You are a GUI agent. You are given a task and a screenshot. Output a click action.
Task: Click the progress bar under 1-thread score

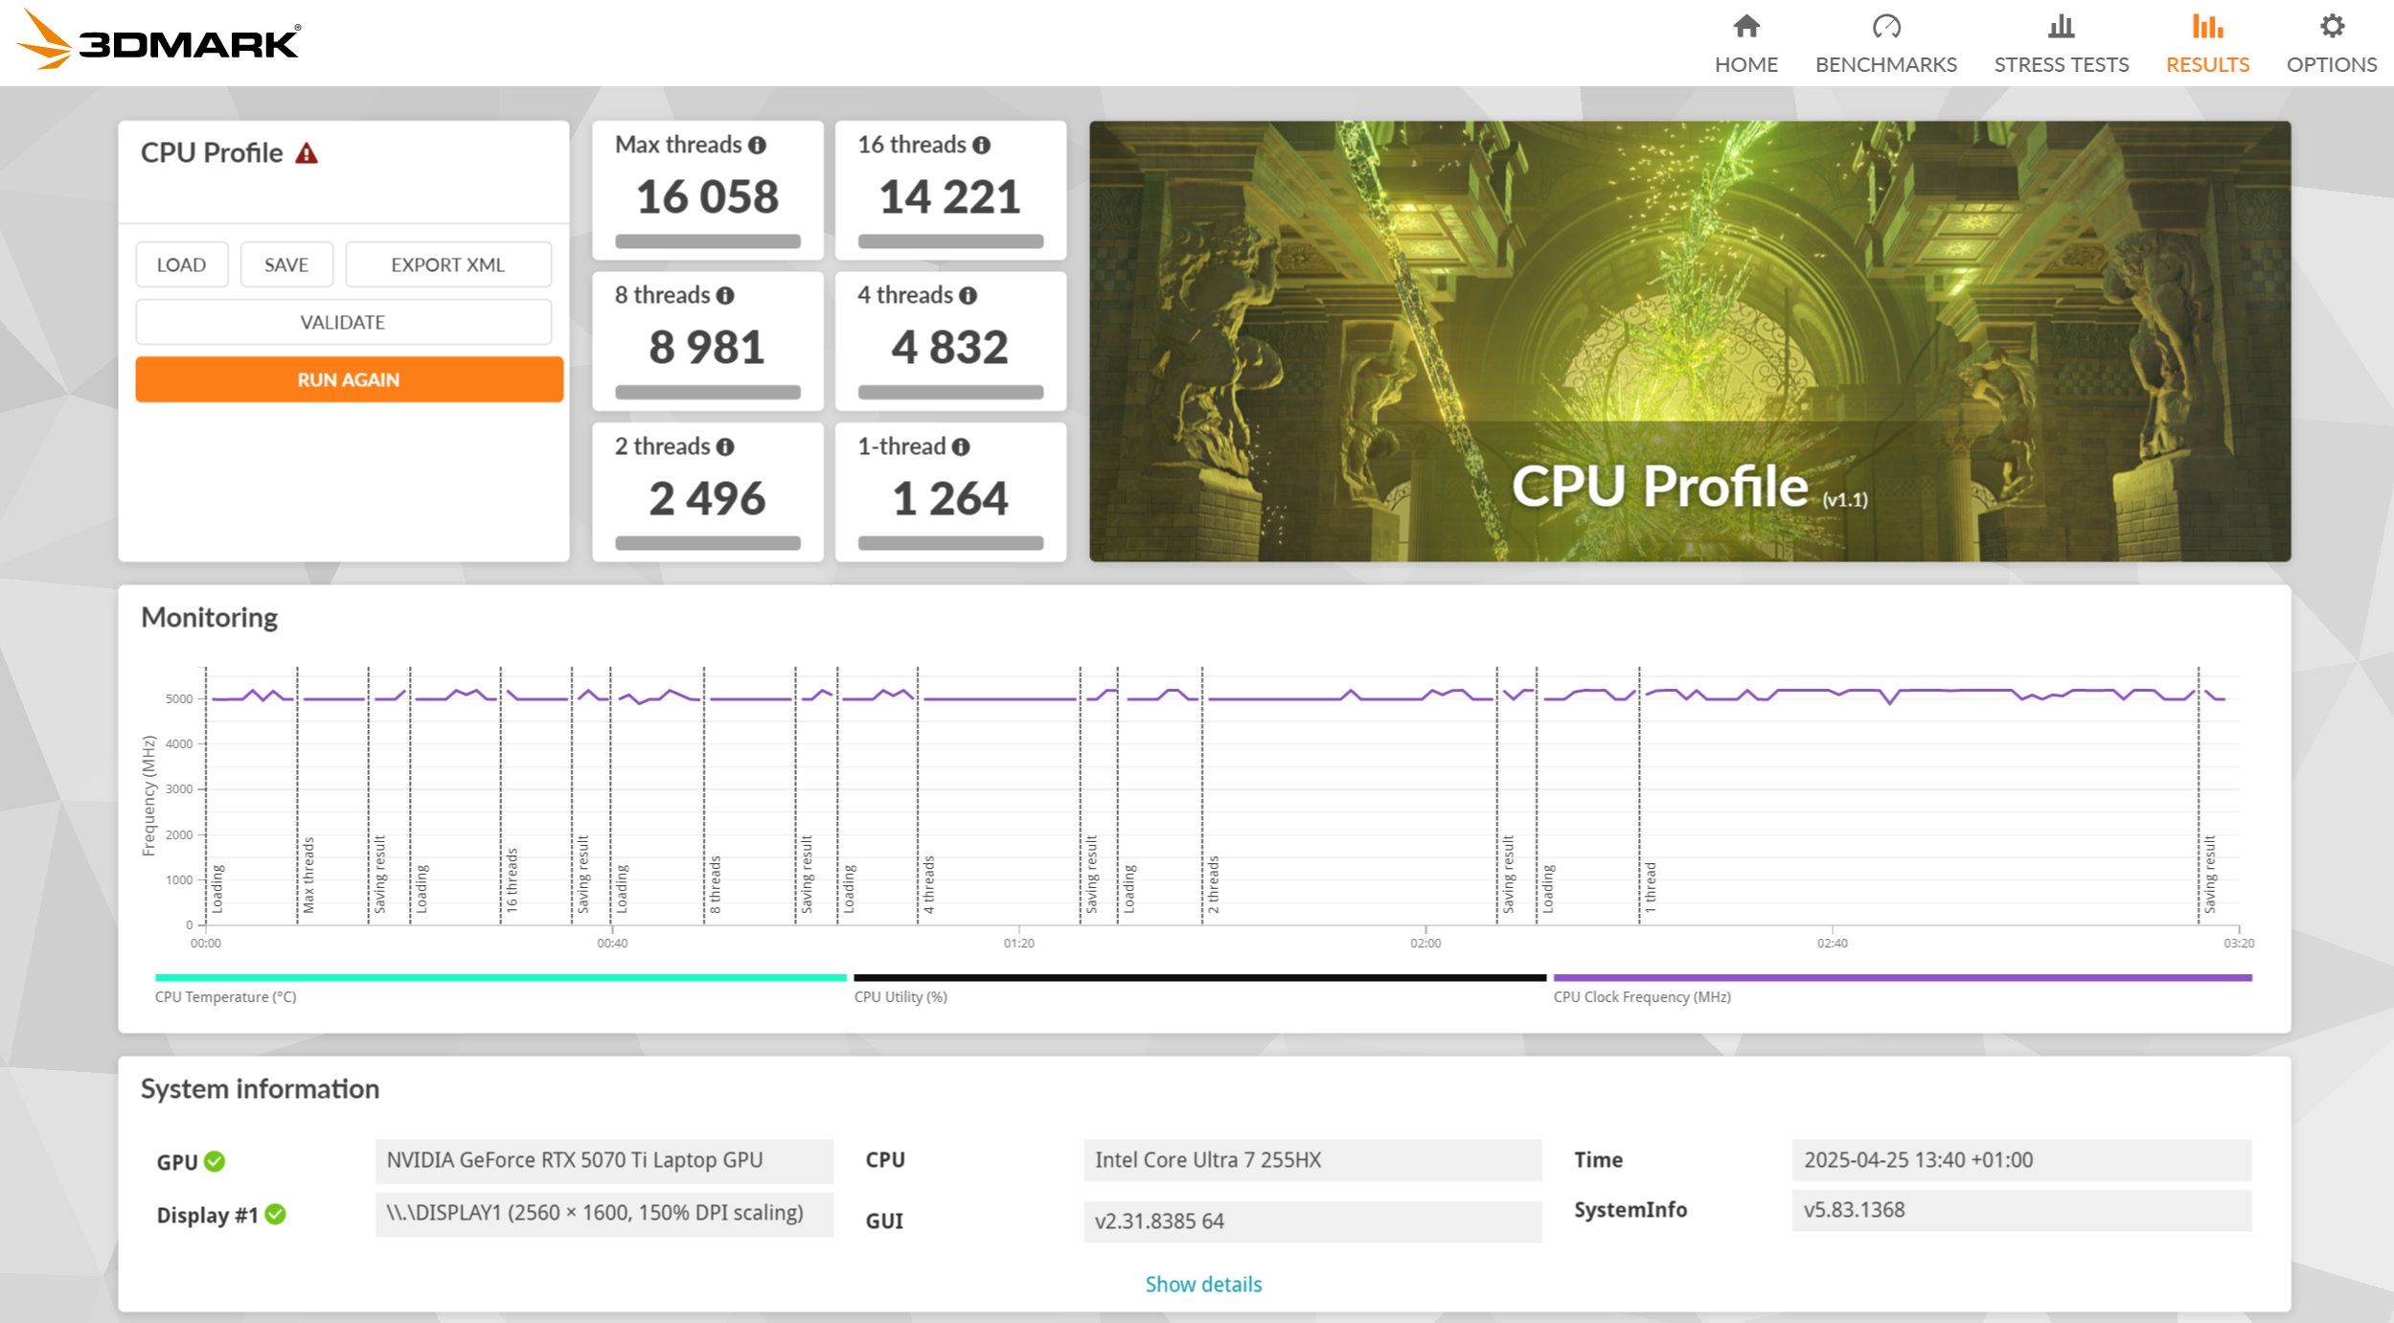(x=950, y=543)
